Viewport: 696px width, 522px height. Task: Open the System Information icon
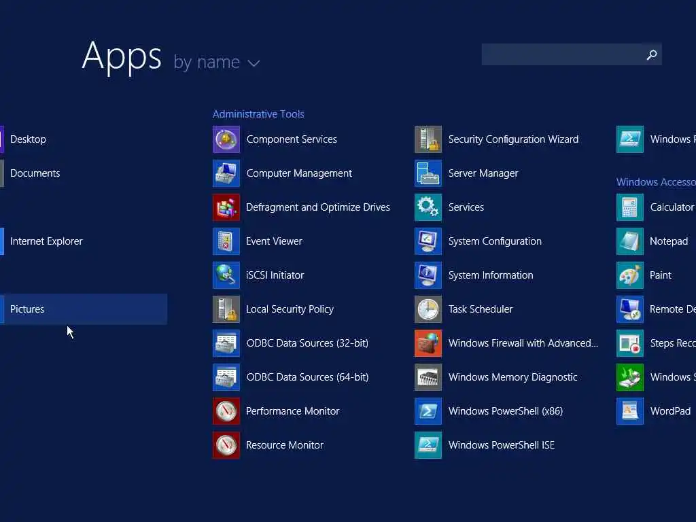428,275
